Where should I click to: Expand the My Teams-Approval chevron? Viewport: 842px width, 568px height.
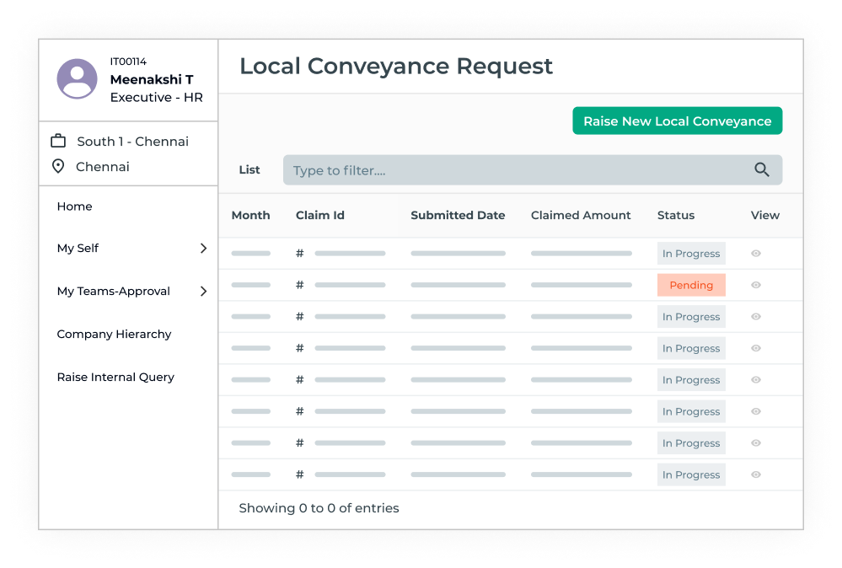[203, 292]
